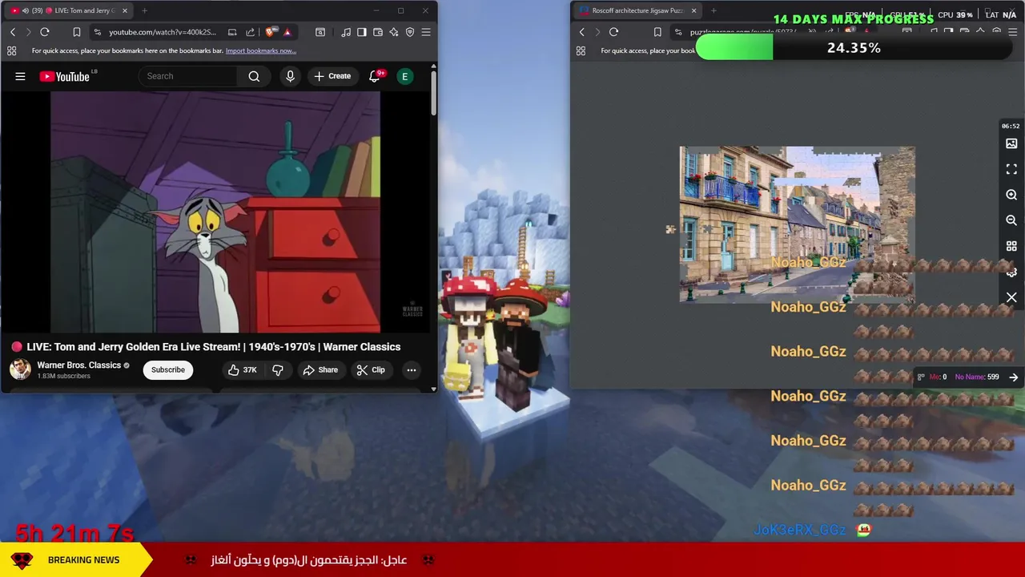Clip the Tom and Jerry live stream
The image size is (1025, 577).
coord(371,369)
